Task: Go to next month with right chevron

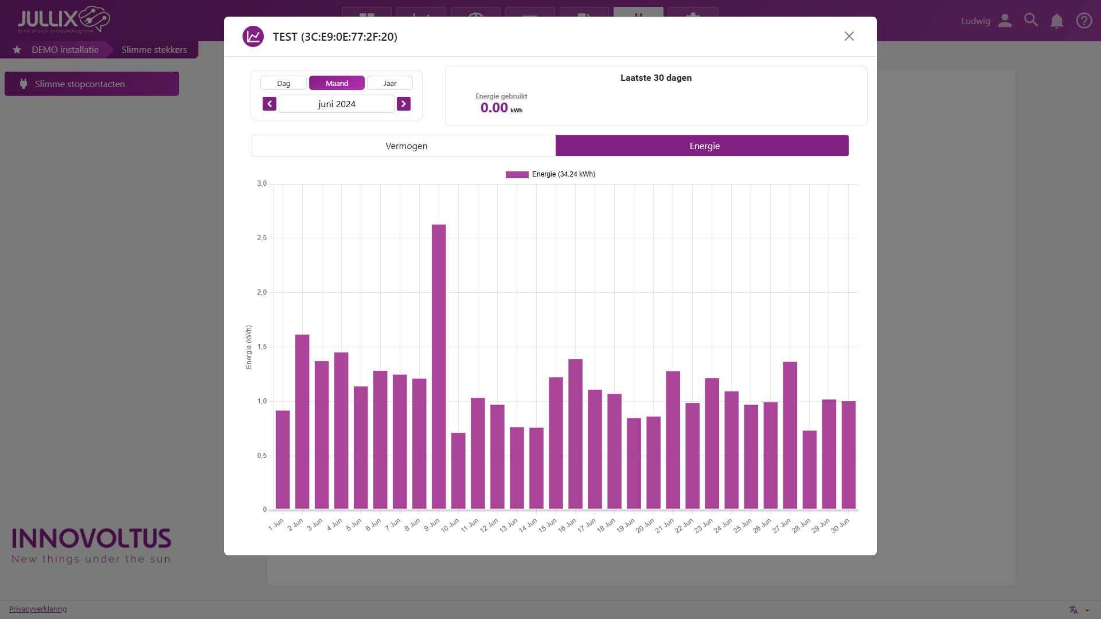Action: (404, 104)
